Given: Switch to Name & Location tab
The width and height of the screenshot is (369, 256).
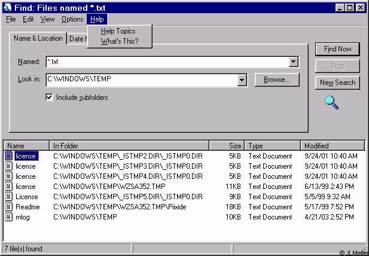Looking at the screenshot, I should coord(38,38).
